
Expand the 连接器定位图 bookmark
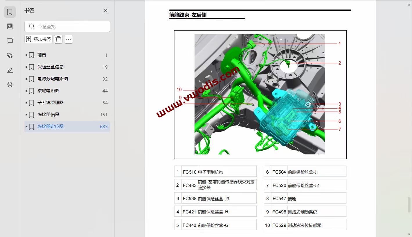point(26,126)
